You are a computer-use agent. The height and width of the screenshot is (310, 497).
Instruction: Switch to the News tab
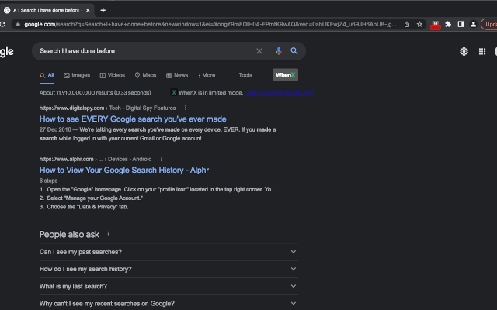tap(177, 75)
